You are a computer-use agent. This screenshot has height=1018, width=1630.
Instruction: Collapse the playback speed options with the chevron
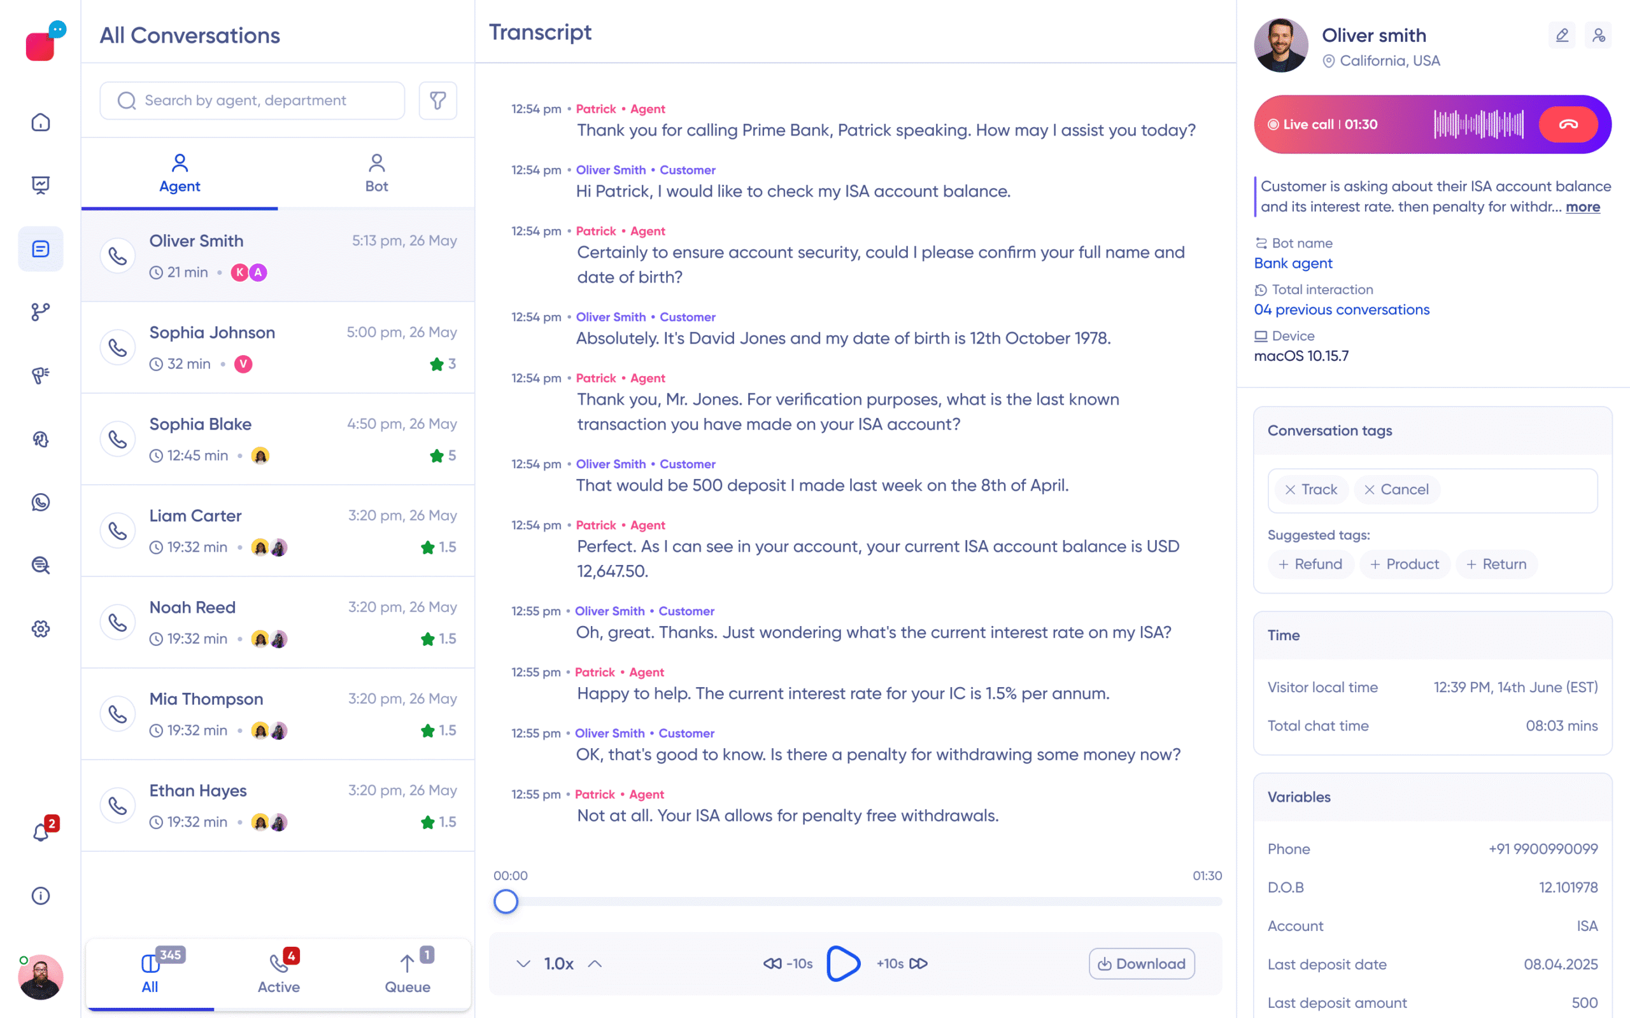523,963
